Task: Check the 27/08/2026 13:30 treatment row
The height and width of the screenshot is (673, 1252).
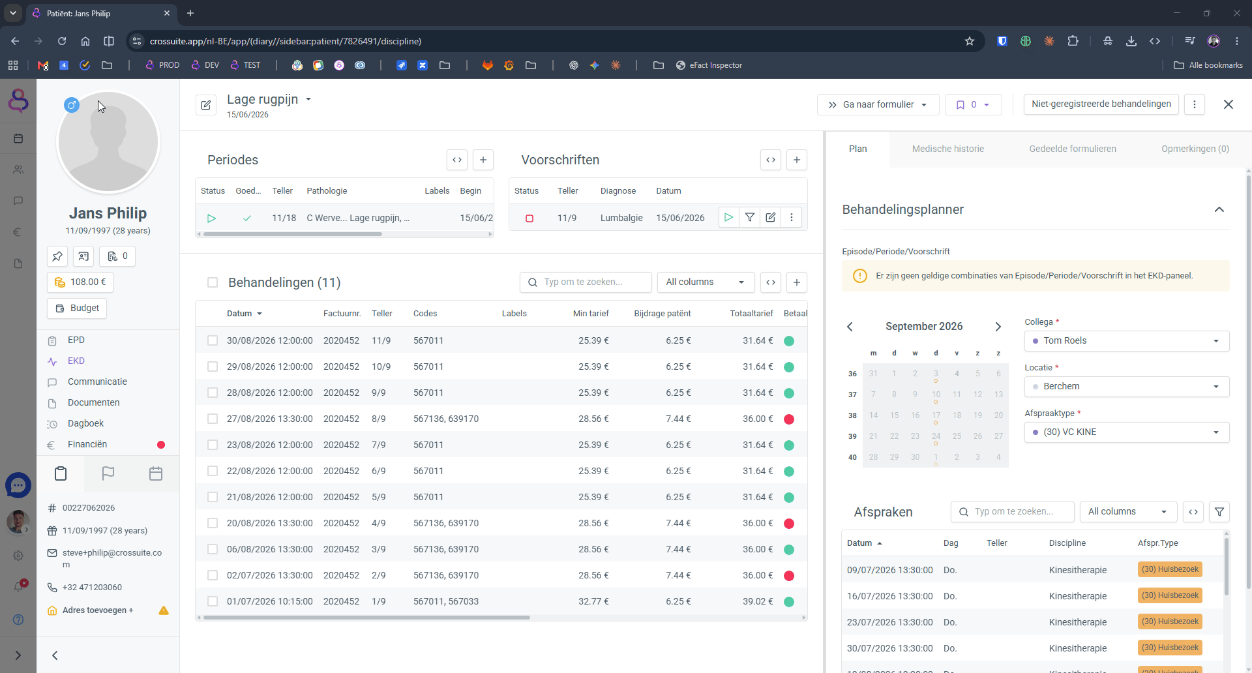Action: coord(213,419)
